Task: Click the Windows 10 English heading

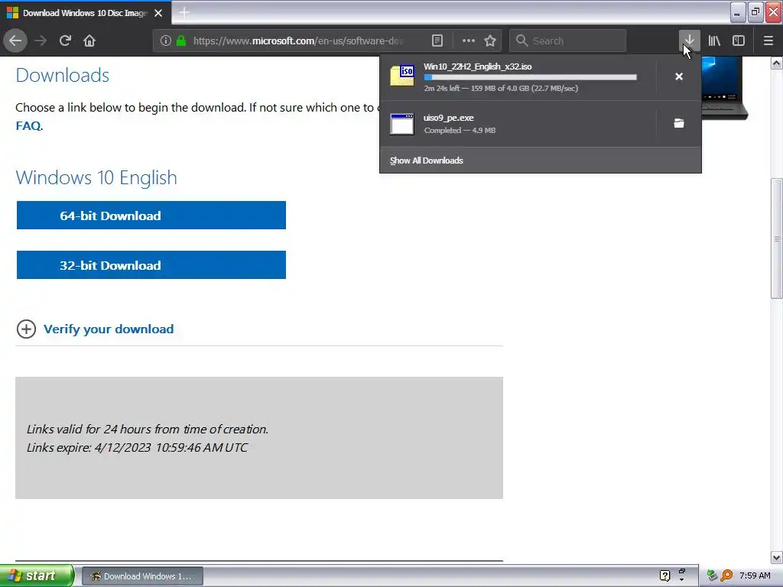Action: 96,177
